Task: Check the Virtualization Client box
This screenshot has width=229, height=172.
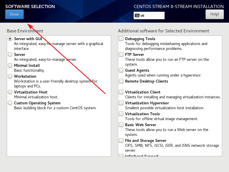Action: point(121,92)
